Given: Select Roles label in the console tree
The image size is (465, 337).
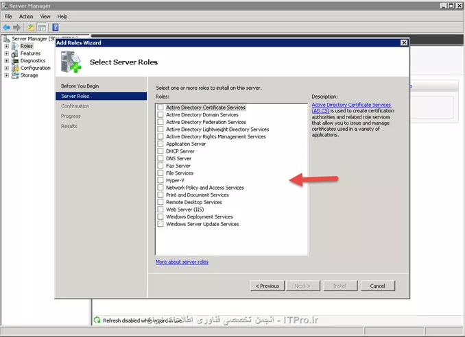Looking at the screenshot, I should 26,46.
